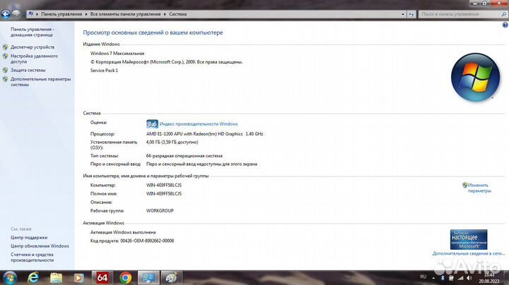The height and width of the screenshot is (285, 509).
Task: Open Центр поддержки
Action: point(29,238)
